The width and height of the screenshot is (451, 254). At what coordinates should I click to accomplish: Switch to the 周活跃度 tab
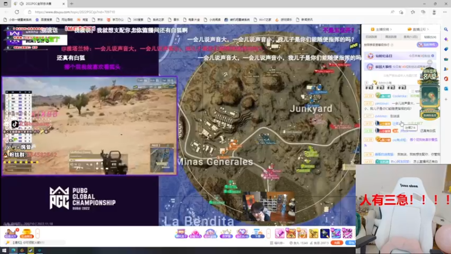click(391, 37)
